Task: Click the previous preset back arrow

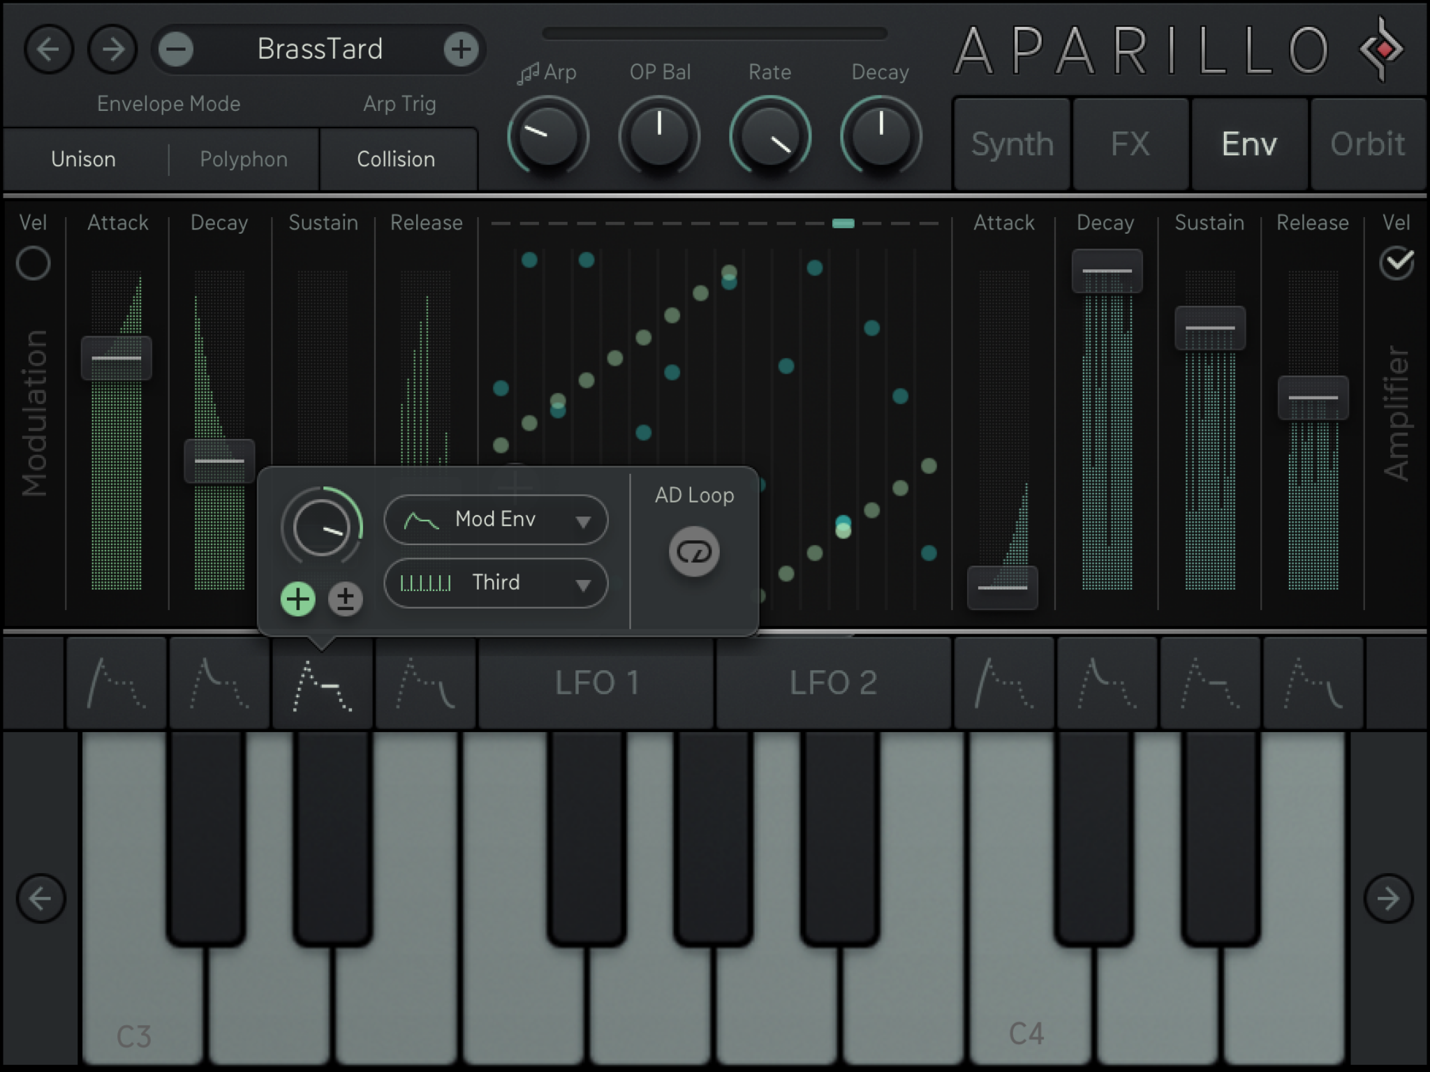Action: [48, 50]
